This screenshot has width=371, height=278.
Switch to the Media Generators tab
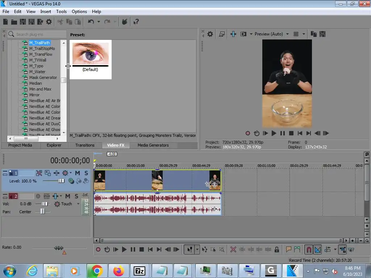point(153,145)
